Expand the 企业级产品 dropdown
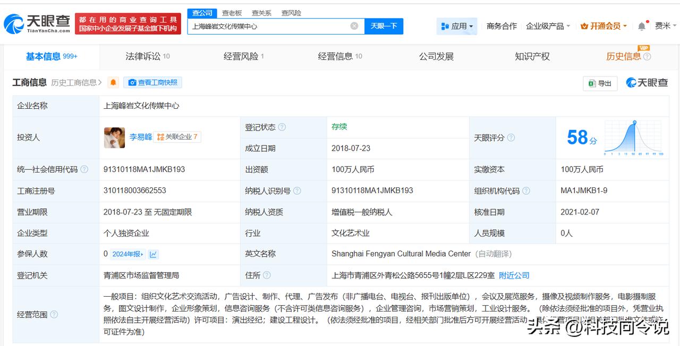This screenshot has width=680, height=346. (x=548, y=26)
